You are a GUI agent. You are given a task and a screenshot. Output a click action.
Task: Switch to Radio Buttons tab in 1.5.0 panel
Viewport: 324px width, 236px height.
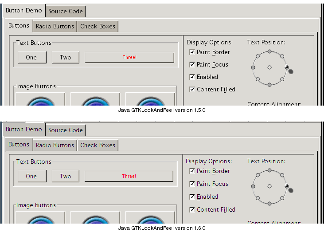55,26
